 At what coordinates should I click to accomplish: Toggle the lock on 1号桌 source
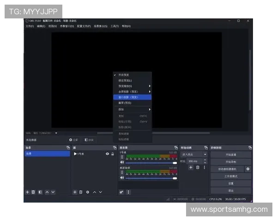tap(113, 154)
